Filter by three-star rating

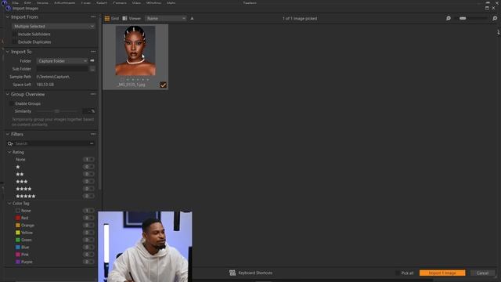(22, 182)
